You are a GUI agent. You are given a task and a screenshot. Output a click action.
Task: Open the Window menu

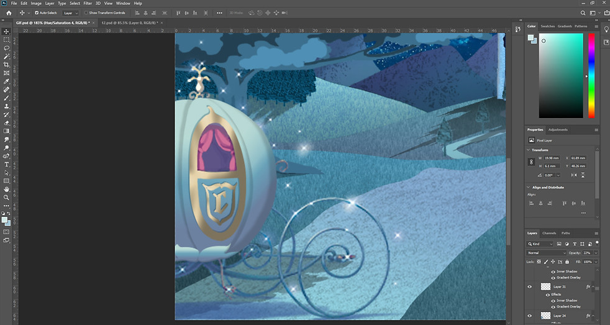point(123,3)
